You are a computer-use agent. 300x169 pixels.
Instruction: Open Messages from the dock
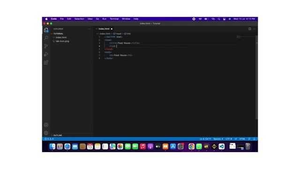pyautogui.click(x=127, y=146)
